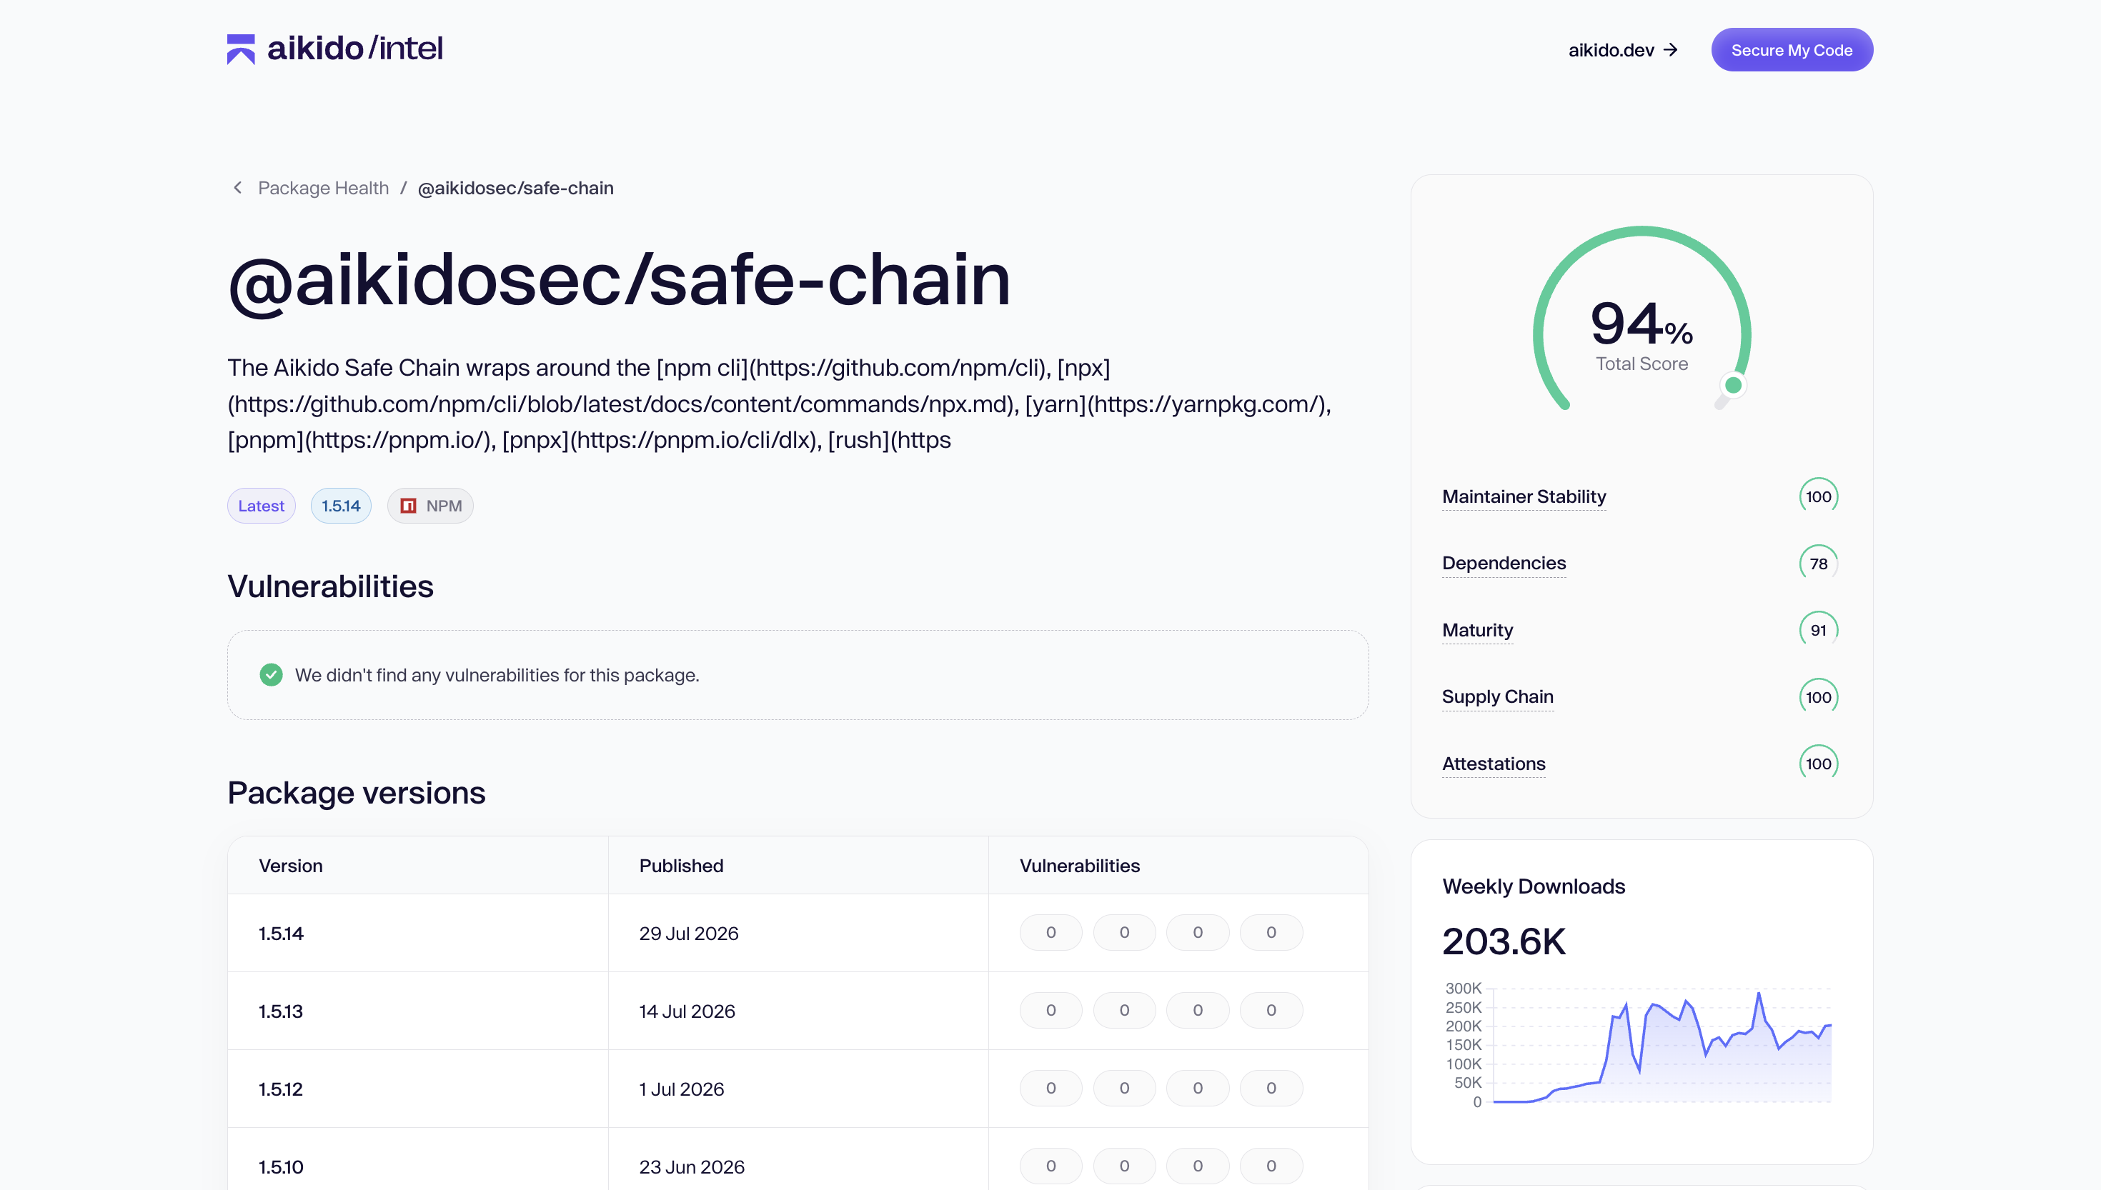Open Attestations score details
The image size is (2101, 1190).
click(x=1494, y=764)
